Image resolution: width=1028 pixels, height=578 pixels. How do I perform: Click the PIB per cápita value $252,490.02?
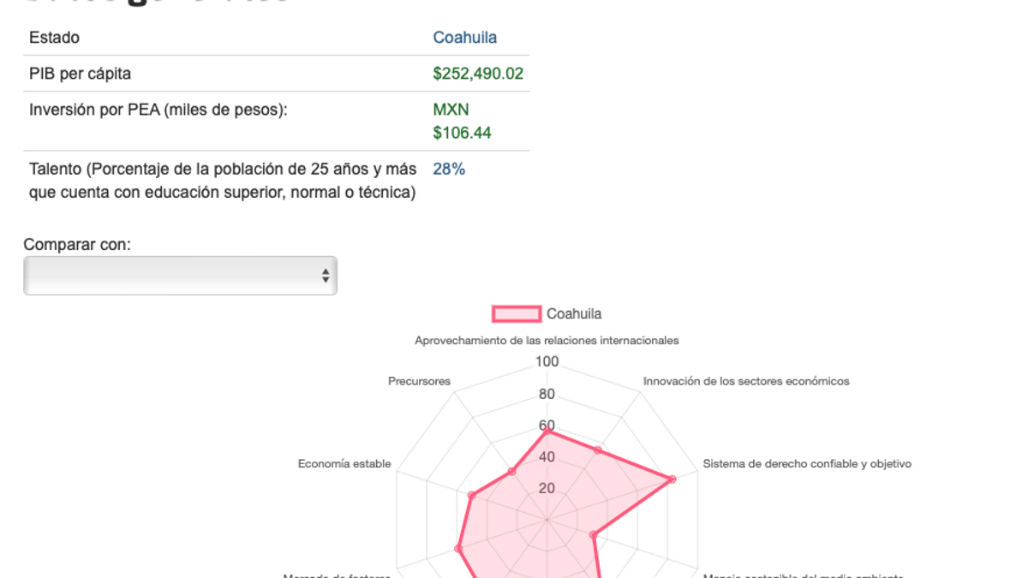tap(478, 74)
